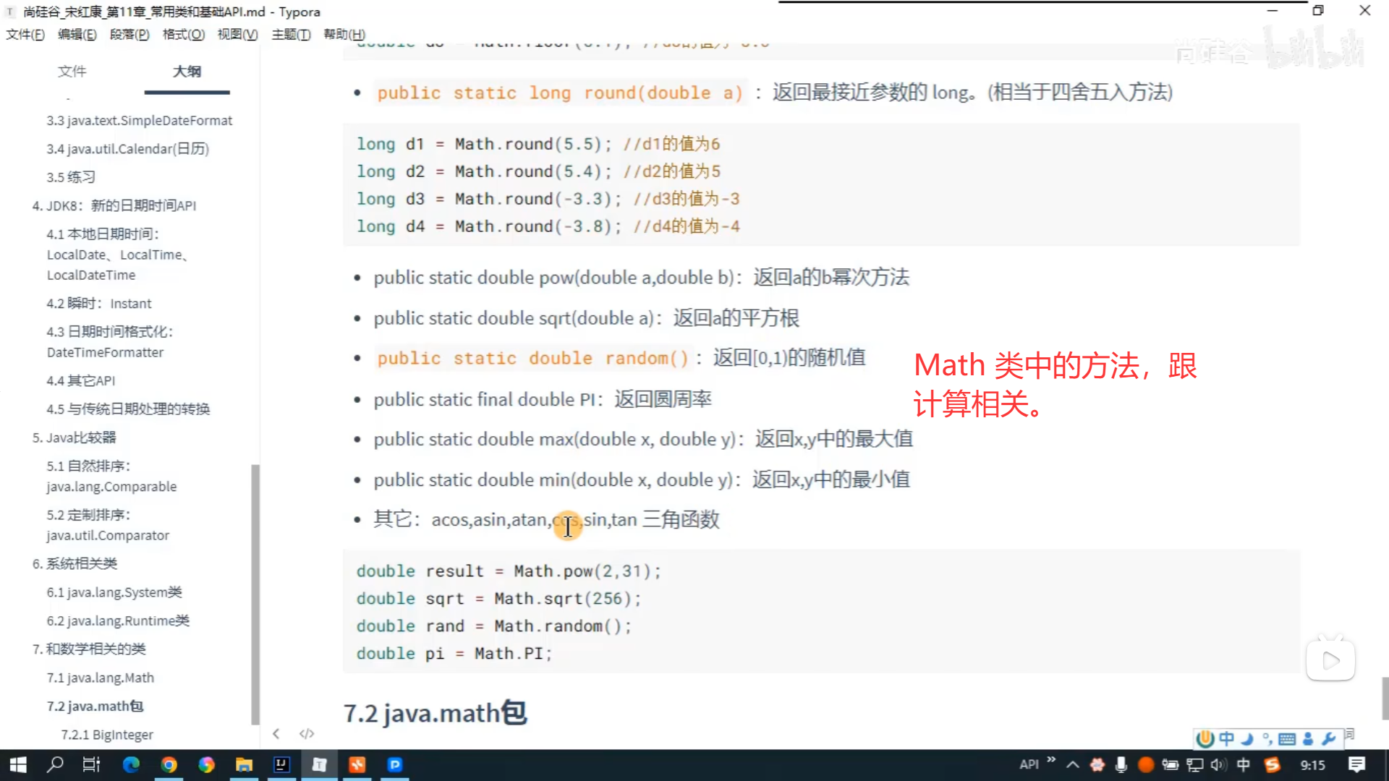
Task: Open outline item 5. Java比较器
Action: click(74, 438)
